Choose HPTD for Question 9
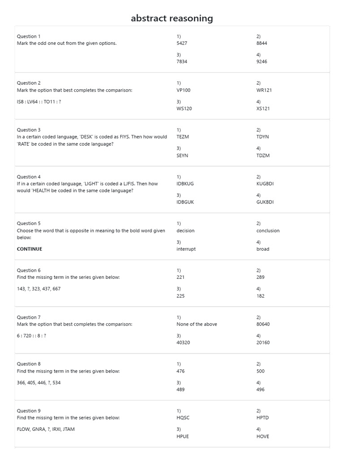Viewport: 344px width, 459px height. [262, 418]
